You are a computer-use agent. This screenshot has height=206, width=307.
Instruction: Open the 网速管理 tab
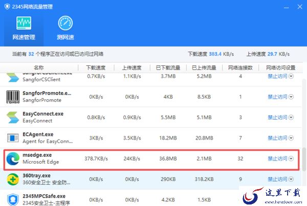pos(24,29)
